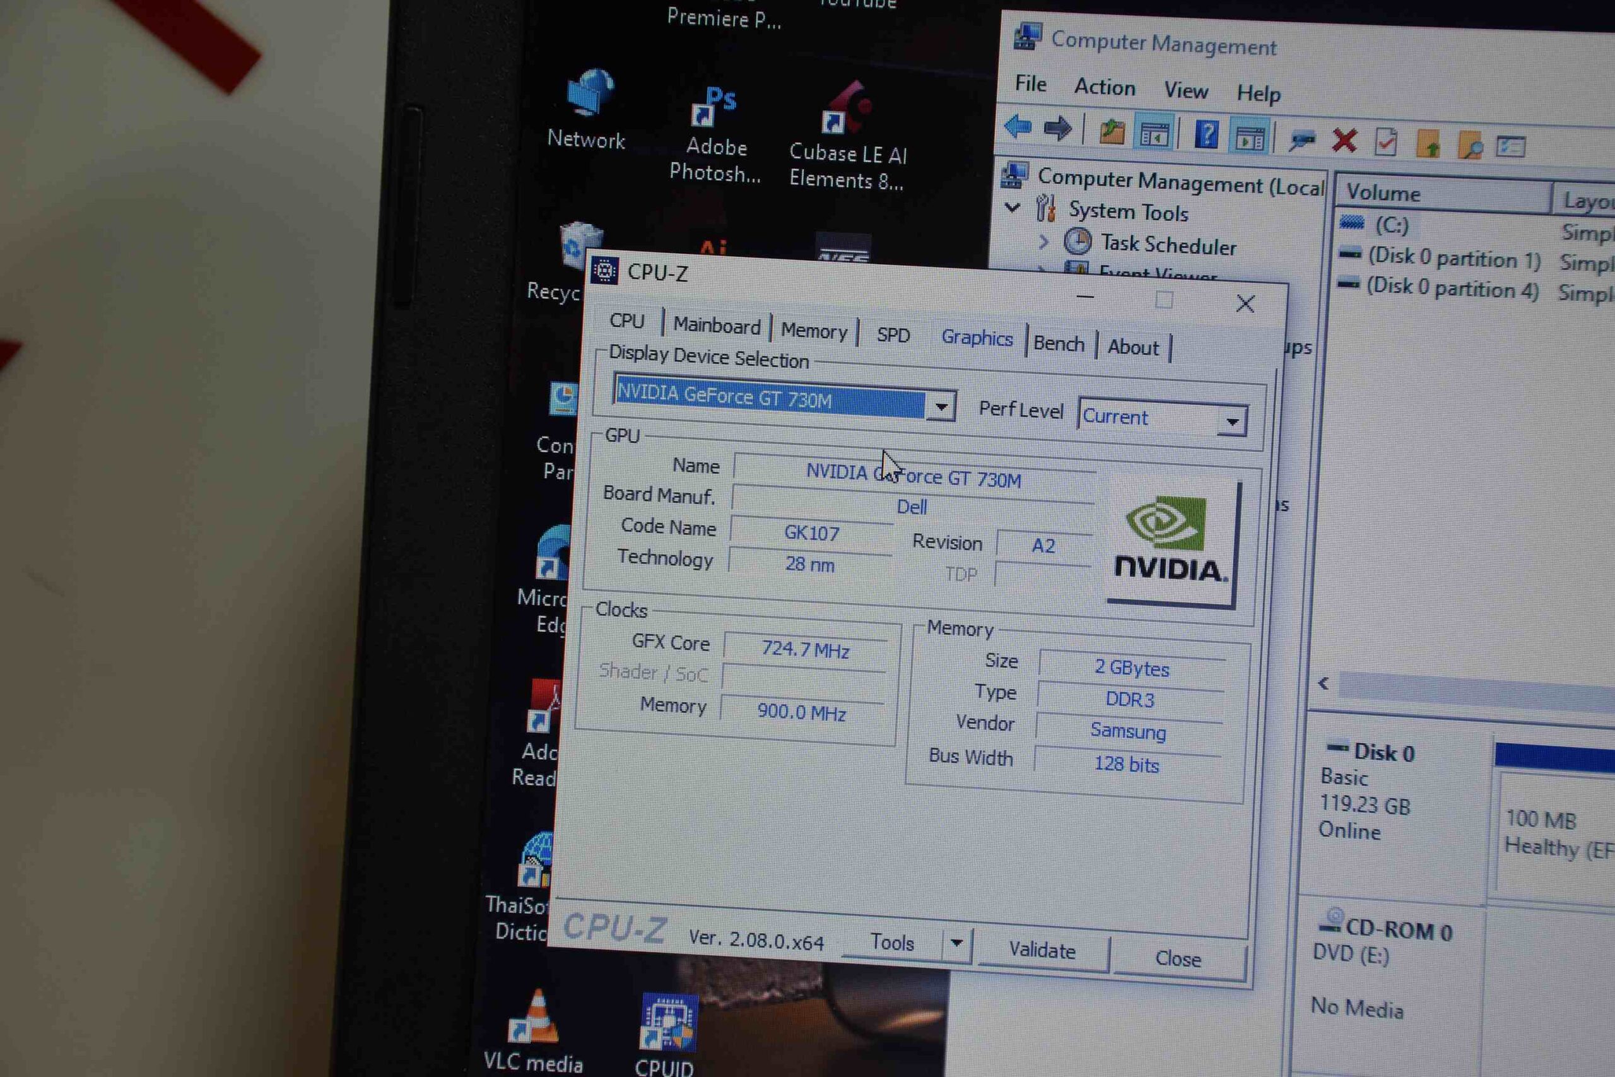Click the Tools button in CPU-Z

[893, 942]
